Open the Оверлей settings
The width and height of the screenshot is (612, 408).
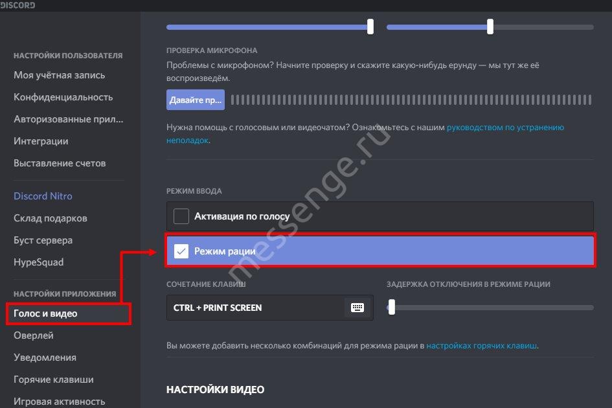(34, 335)
